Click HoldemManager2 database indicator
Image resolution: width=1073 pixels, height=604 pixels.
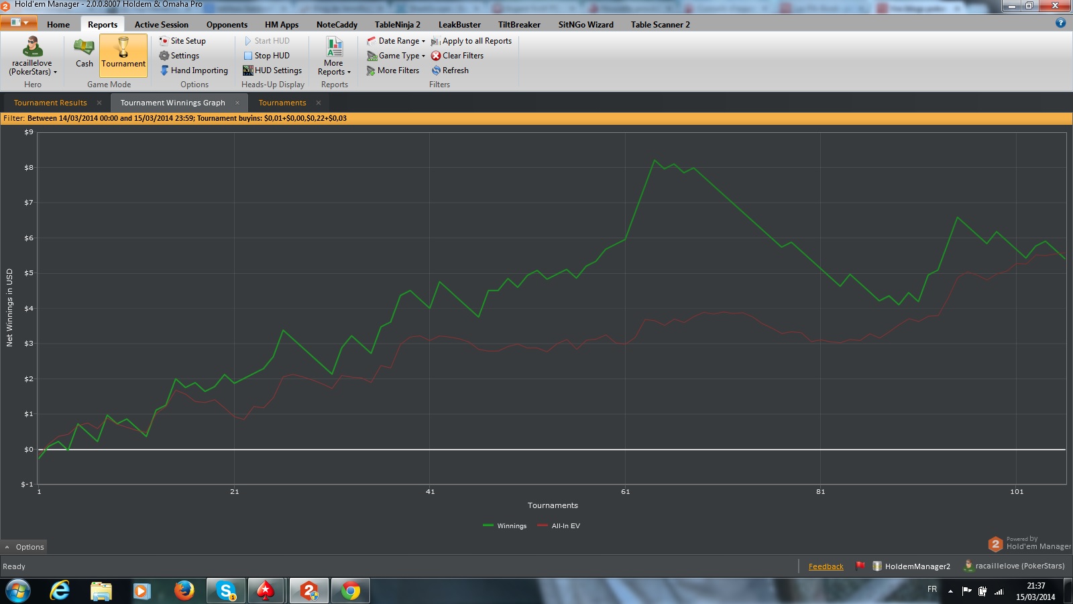coord(911,566)
